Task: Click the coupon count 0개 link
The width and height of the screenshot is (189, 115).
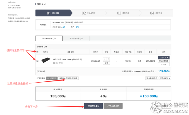Action: point(77,27)
